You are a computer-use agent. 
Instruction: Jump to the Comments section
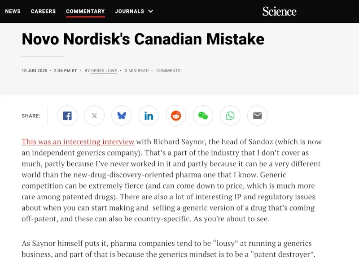coord(169,71)
